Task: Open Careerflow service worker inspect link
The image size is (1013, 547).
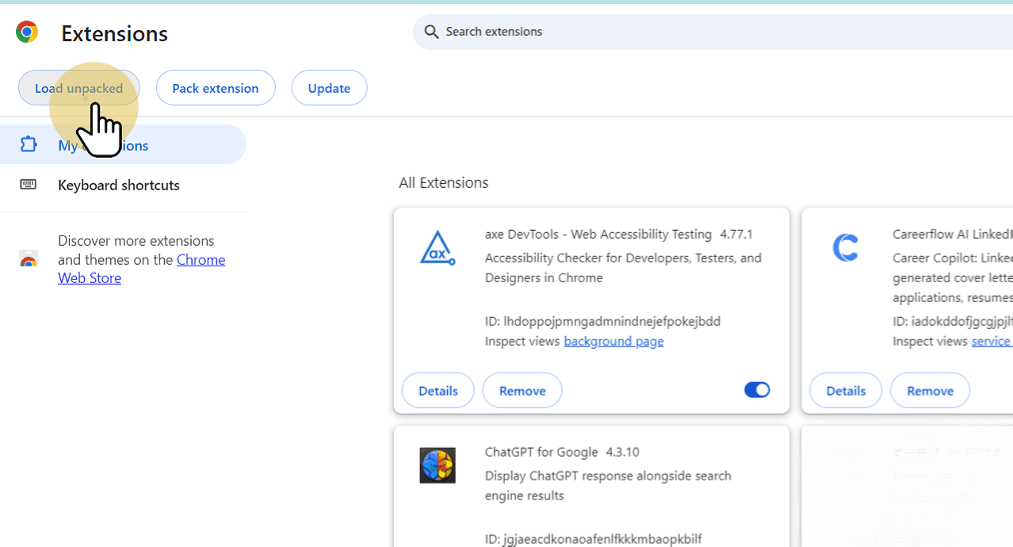Action: tap(992, 341)
